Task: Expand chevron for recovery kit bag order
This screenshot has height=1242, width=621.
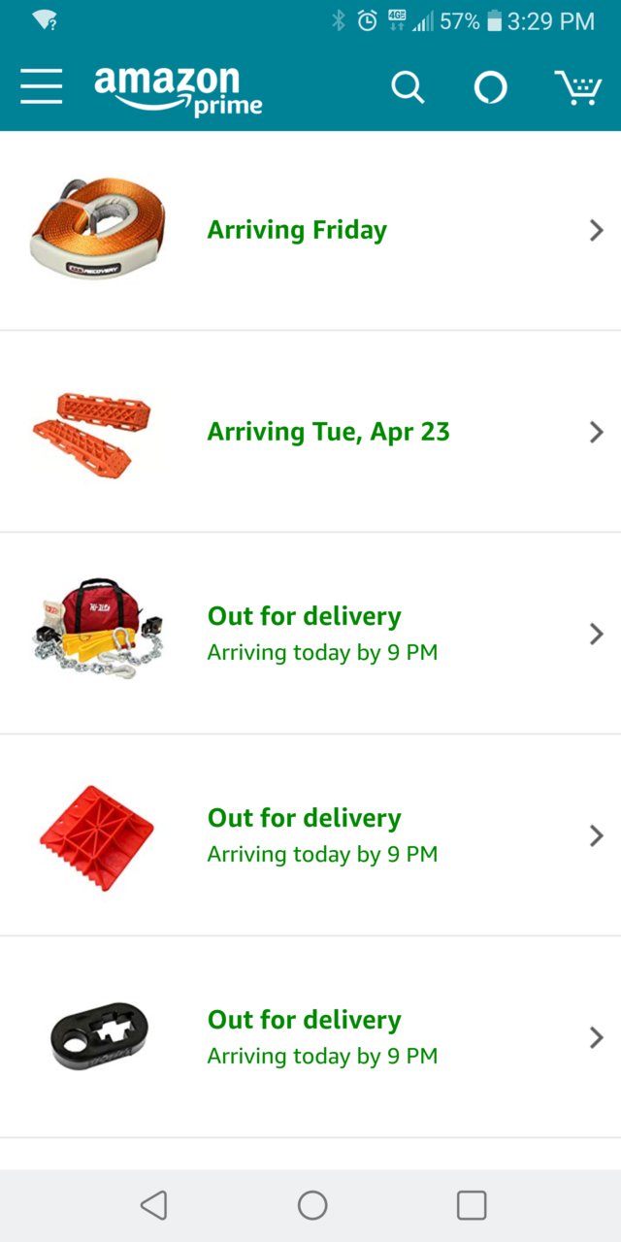Action: pos(597,634)
